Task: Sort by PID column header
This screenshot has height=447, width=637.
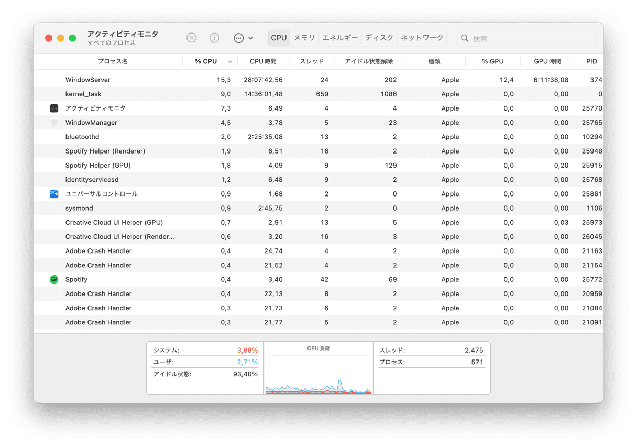Action: point(591,61)
